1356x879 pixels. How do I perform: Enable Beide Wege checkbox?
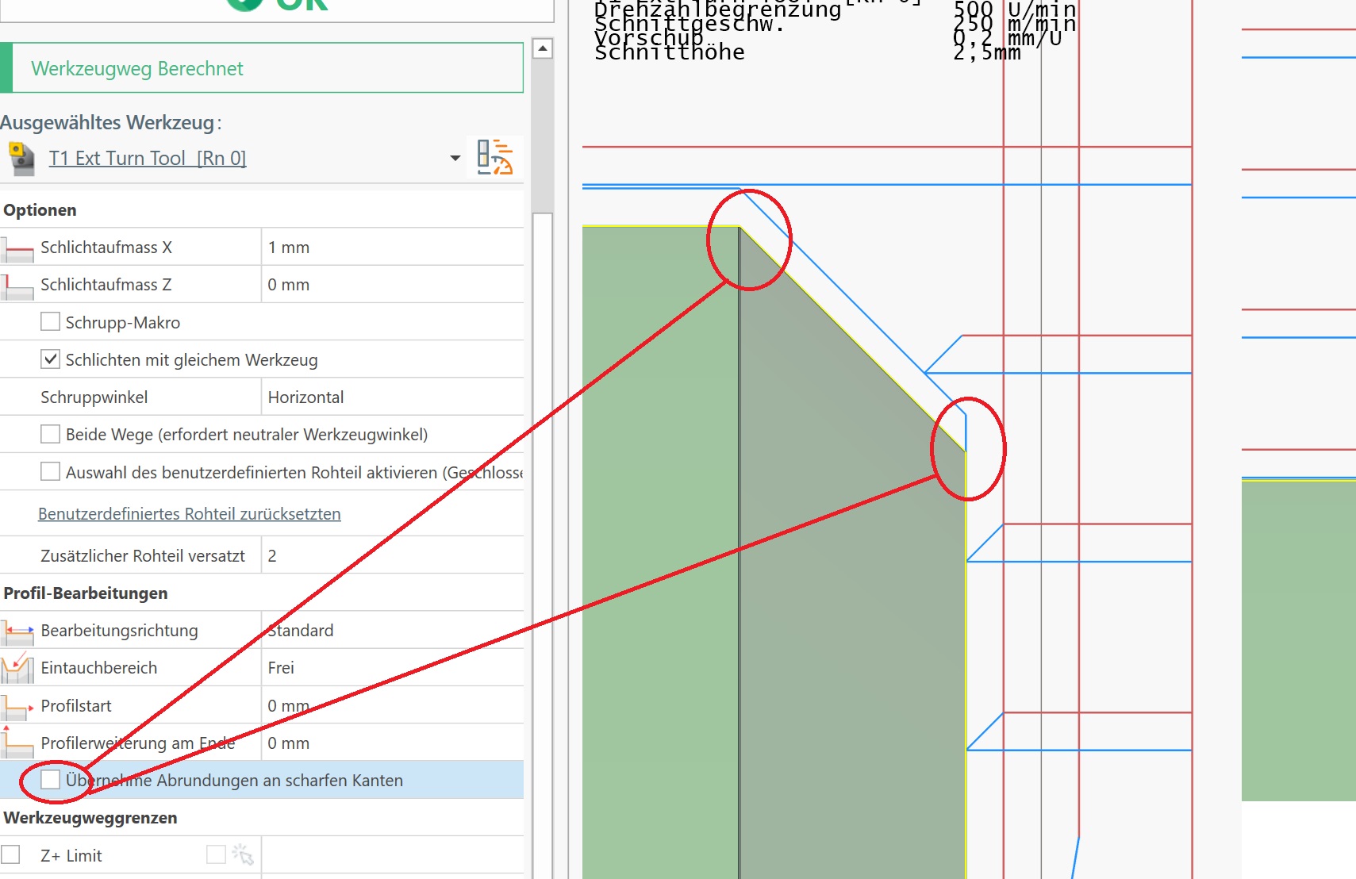tap(50, 434)
